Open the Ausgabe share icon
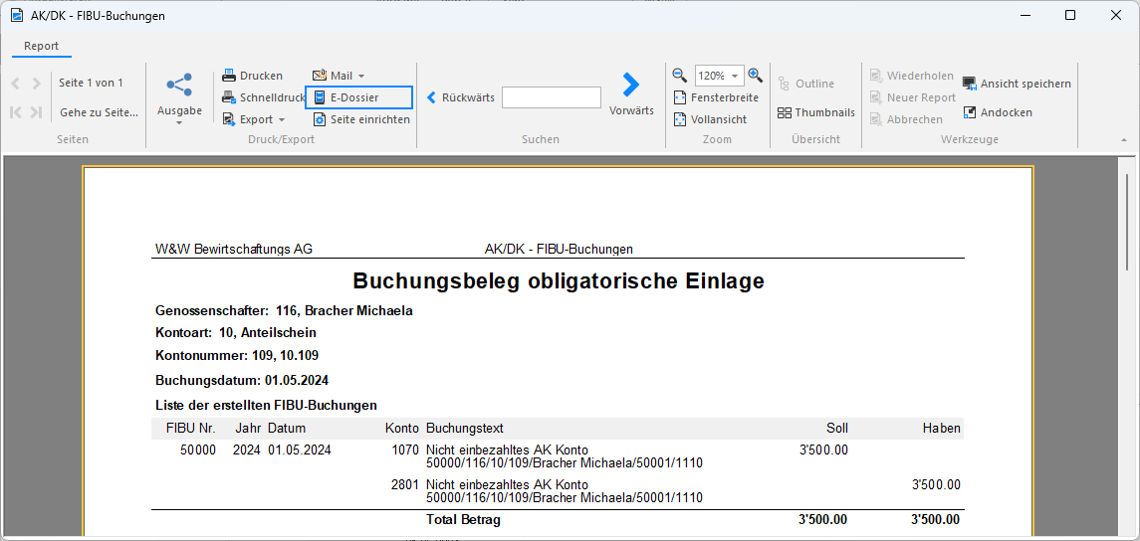The image size is (1140, 541). pyautogui.click(x=179, y=85)
